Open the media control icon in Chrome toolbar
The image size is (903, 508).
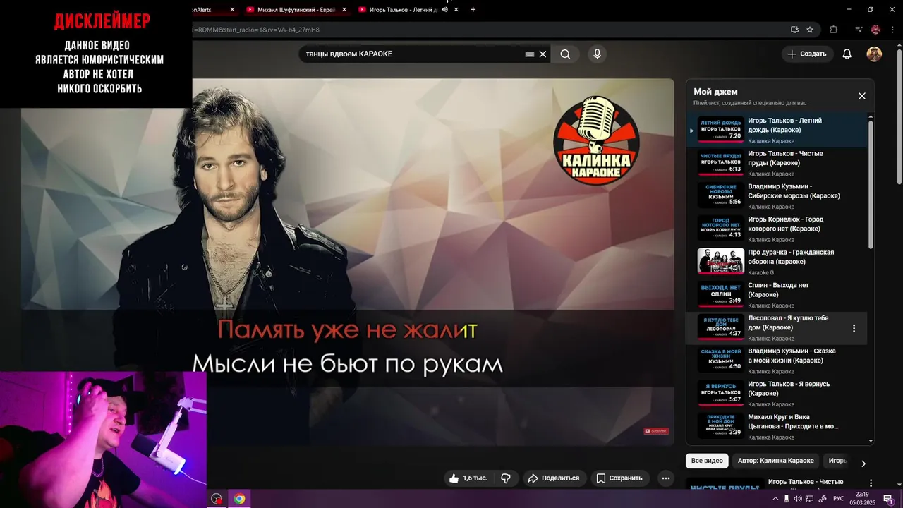(859, 30)
